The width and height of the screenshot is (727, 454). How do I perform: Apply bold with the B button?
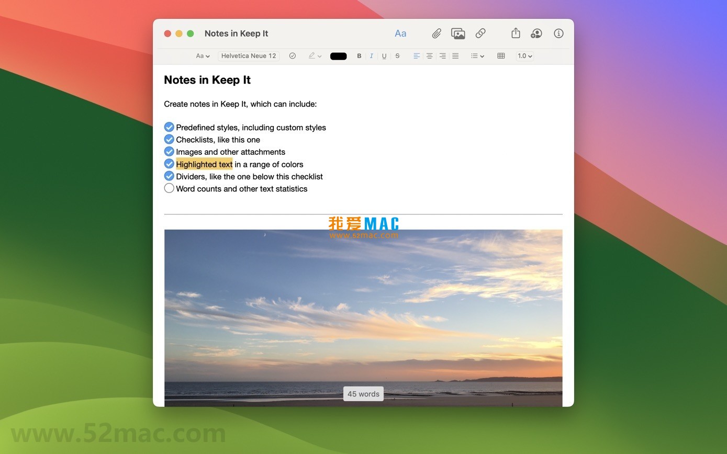click(x=359, y=56)
